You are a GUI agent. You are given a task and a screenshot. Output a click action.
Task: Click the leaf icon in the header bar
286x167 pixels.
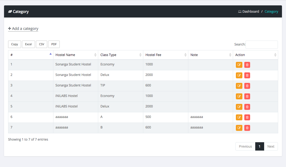[10, 11]
